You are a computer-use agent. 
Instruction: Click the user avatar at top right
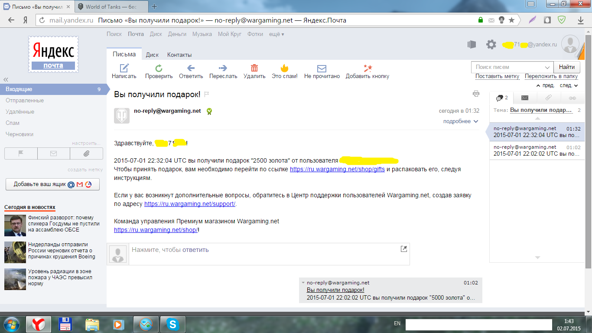tap(570, 44)
